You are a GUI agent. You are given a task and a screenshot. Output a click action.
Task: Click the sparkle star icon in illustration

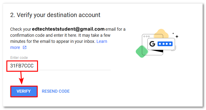177,36
